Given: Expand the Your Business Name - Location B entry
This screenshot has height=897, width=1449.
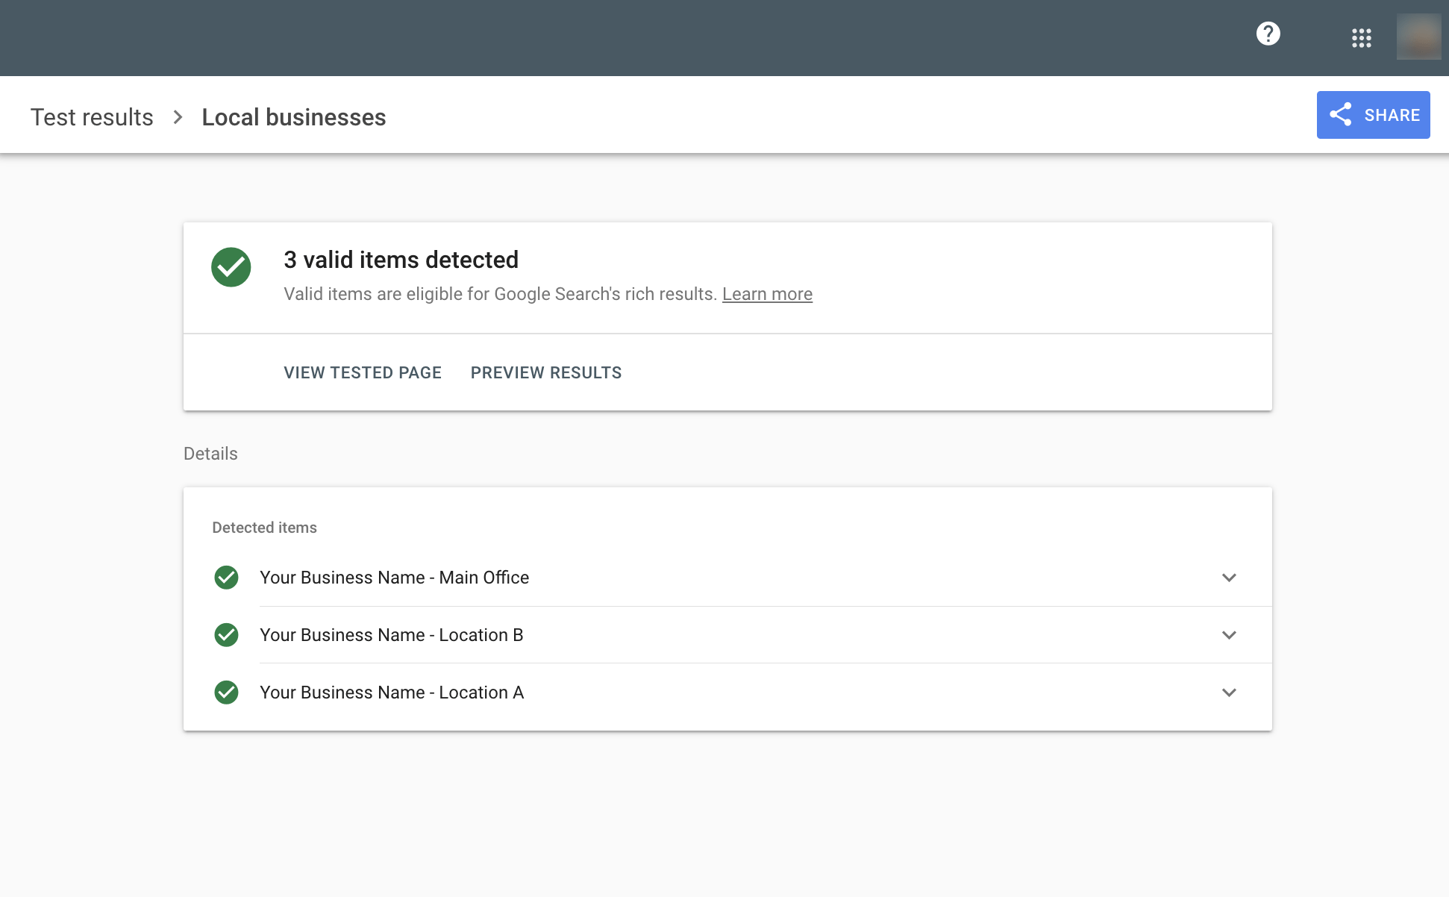Looking at the screenshot, I should [1229, 635].
